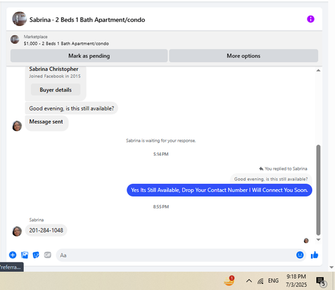
Task: Click quoted Good evening reply preview
Action: [x=271, y=179]
